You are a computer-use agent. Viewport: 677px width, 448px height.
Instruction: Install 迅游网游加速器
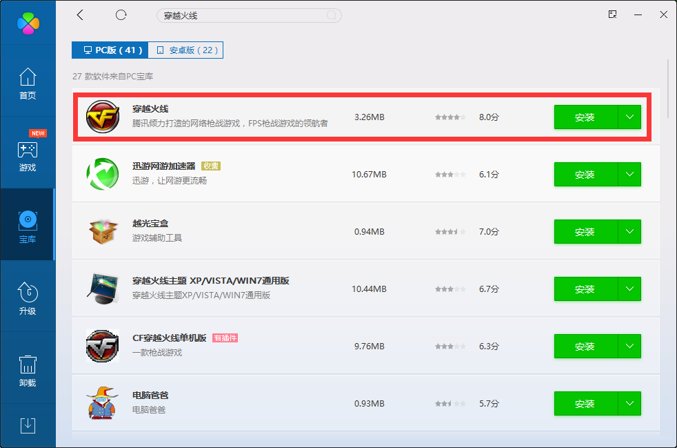[x=586, y=174]
